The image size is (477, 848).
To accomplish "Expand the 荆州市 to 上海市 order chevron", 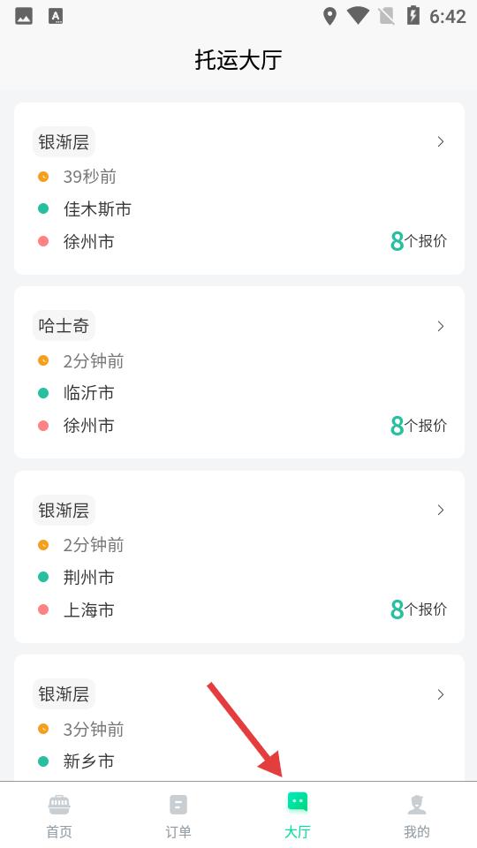I will pos(441,510).
